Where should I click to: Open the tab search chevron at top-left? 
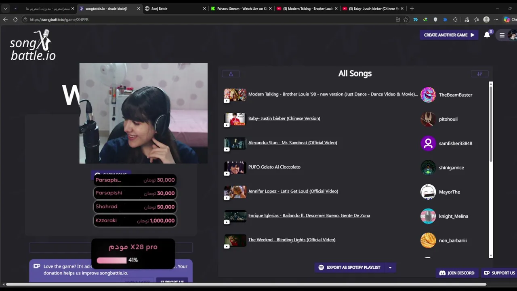pyautogui.click(x=5, y=8)
